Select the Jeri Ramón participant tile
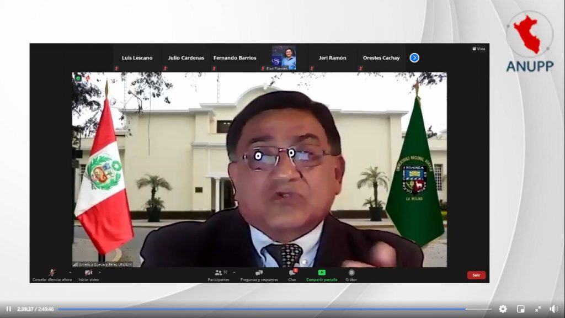The width and height of the screenshot is (565, 318). 333,57
